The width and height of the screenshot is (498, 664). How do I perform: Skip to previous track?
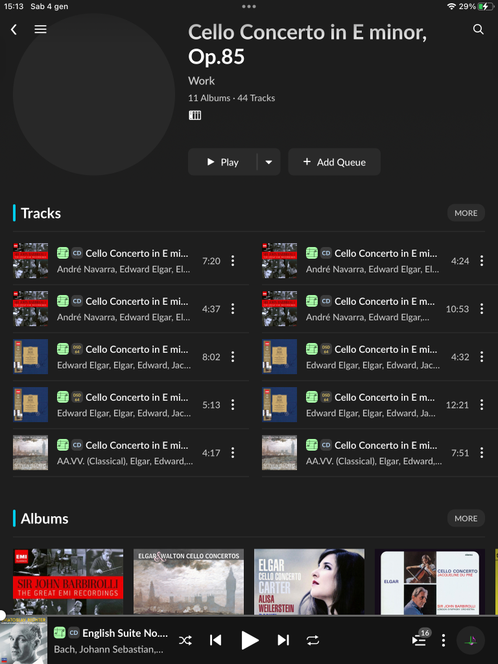pyautogui.click(x=215, y=640)
